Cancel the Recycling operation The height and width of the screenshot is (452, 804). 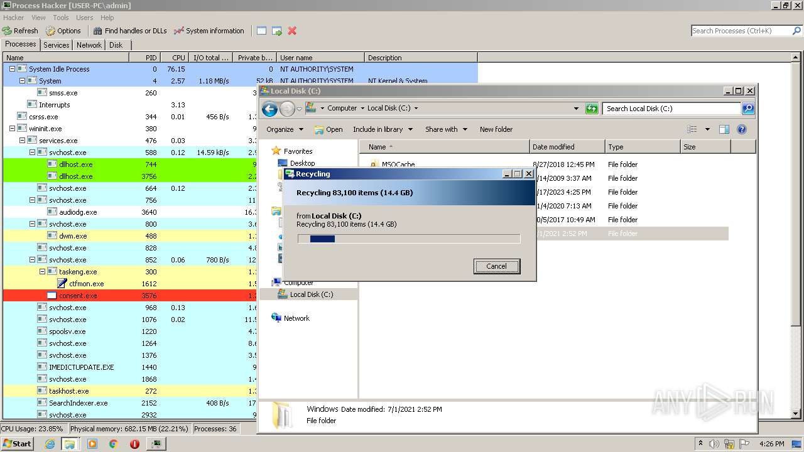(496, 266)
